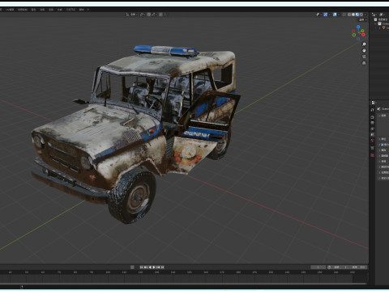Jump to next keyframe
The width and height of the screenshot is (389, 291).
click(x=159, y=268)
